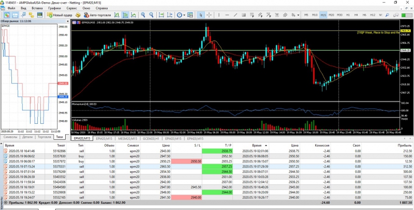Draw a horizontal line tool

pos(227,15)
